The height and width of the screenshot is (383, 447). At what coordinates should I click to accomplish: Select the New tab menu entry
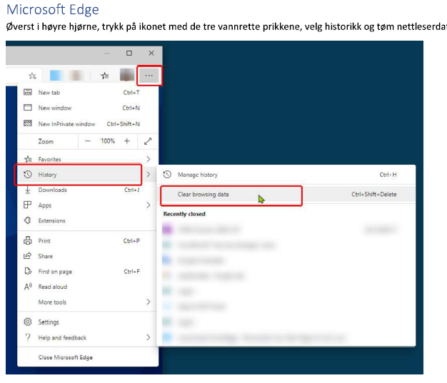87,92
